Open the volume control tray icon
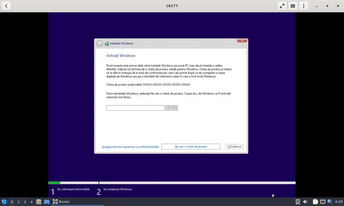 coord(305,202)
